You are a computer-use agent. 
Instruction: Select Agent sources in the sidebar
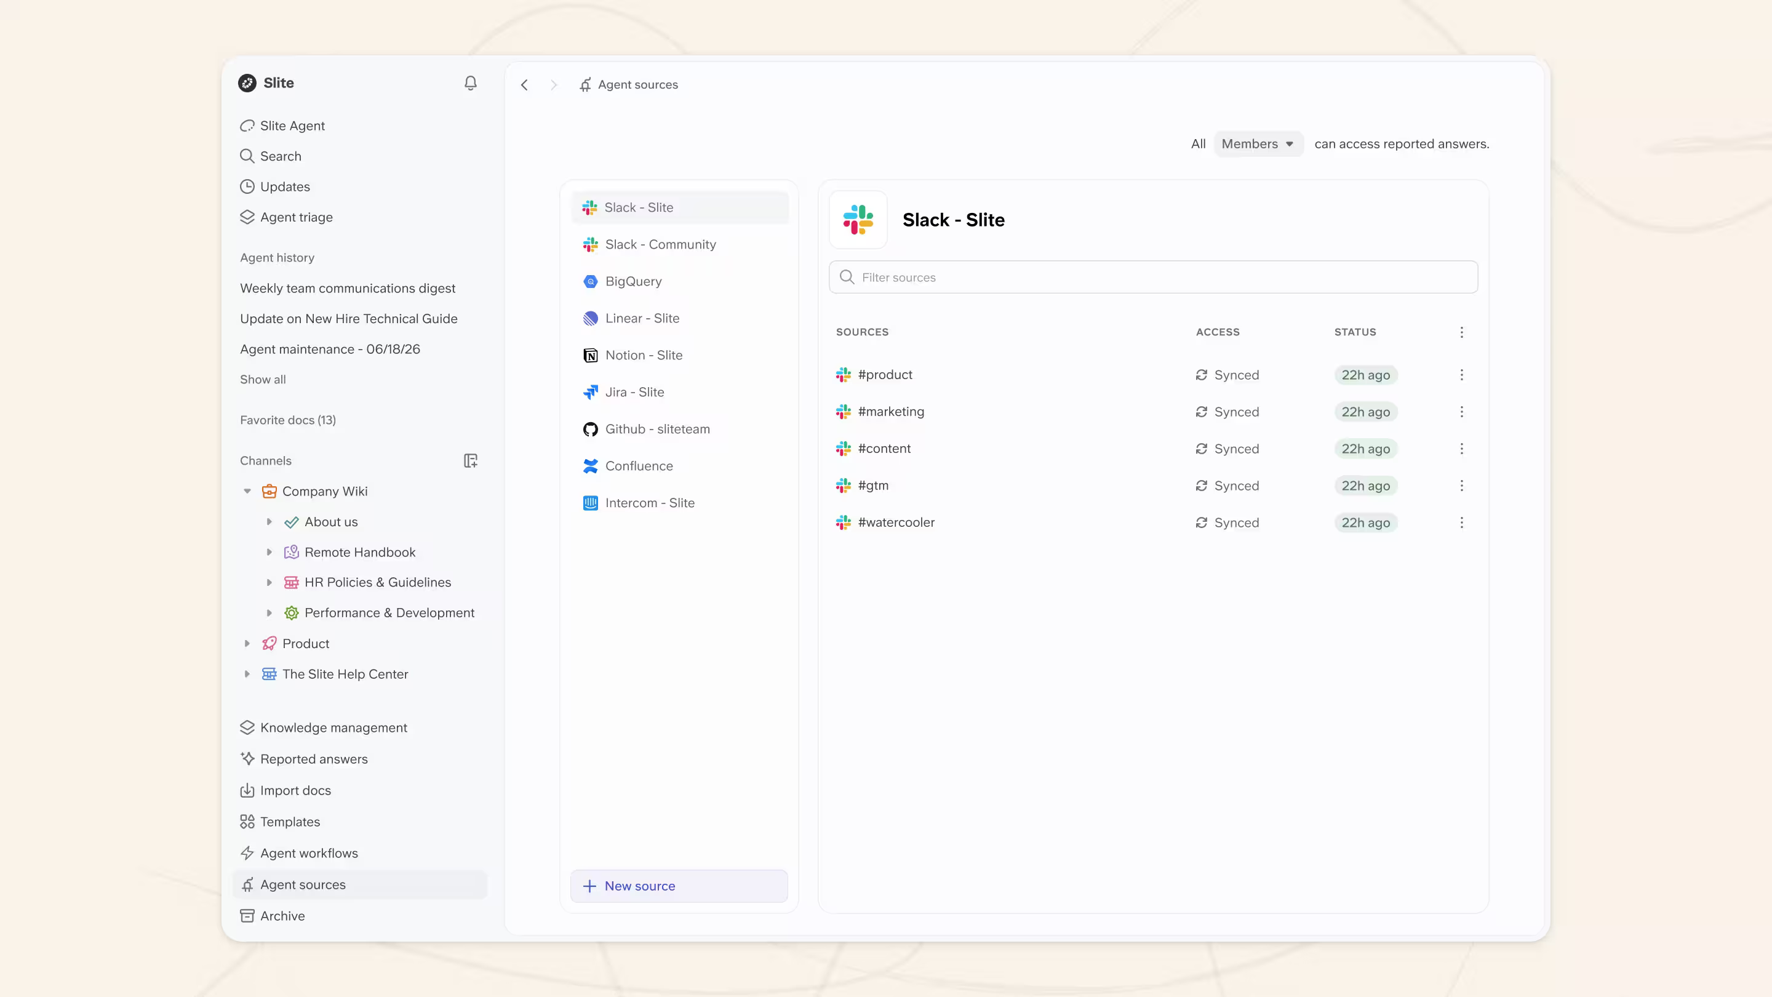click(361, 885)
